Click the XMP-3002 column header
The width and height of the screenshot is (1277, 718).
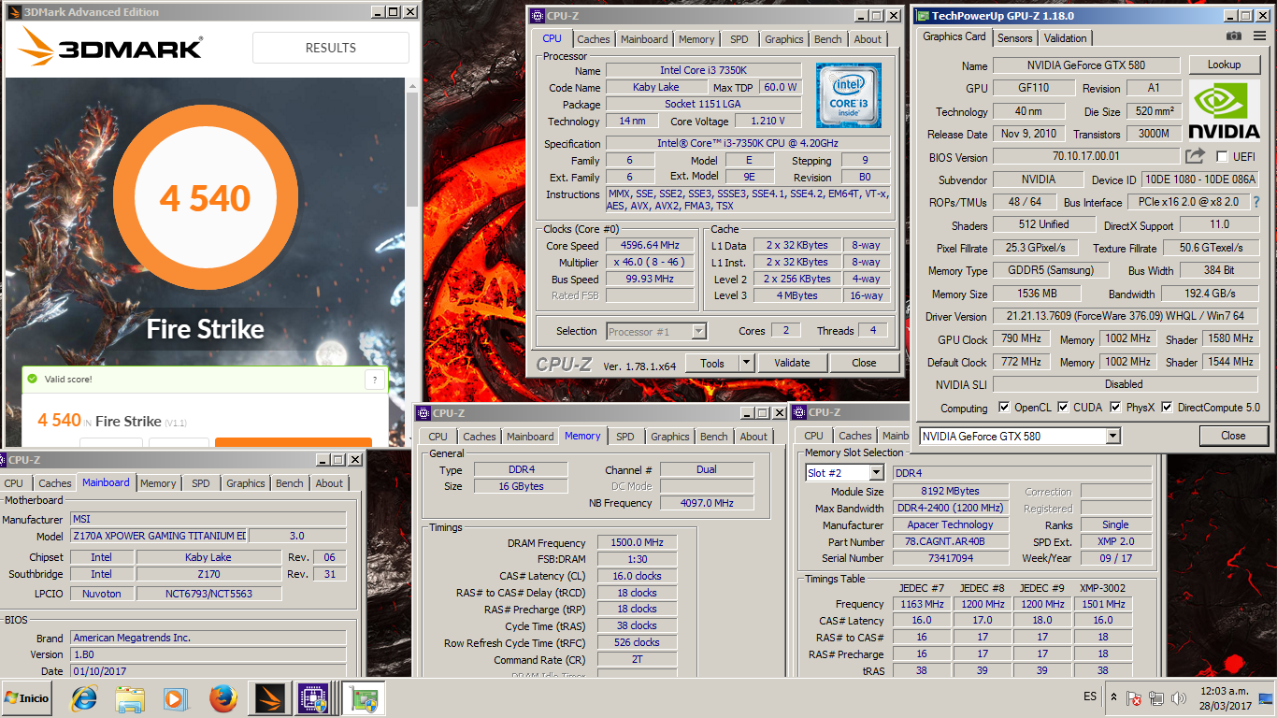tap(1101, 588)
